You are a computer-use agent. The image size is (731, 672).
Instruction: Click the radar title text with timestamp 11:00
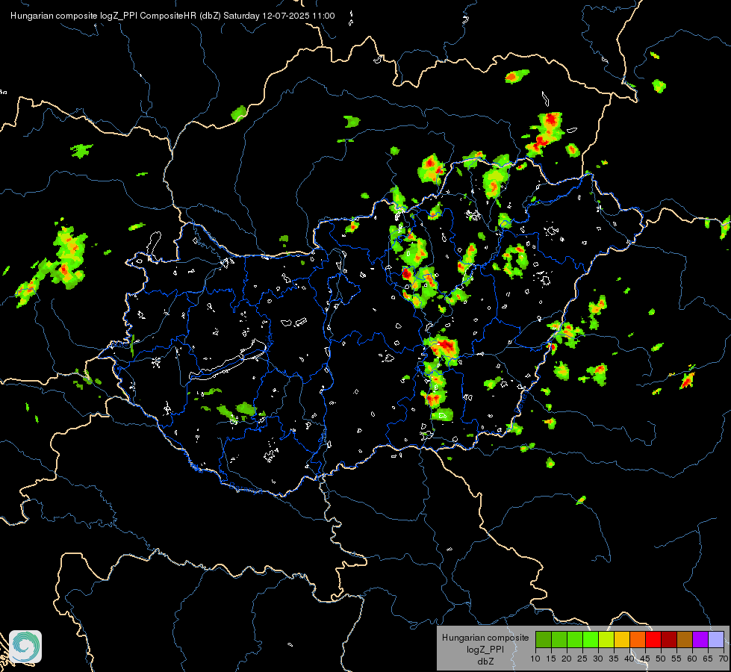172,16
